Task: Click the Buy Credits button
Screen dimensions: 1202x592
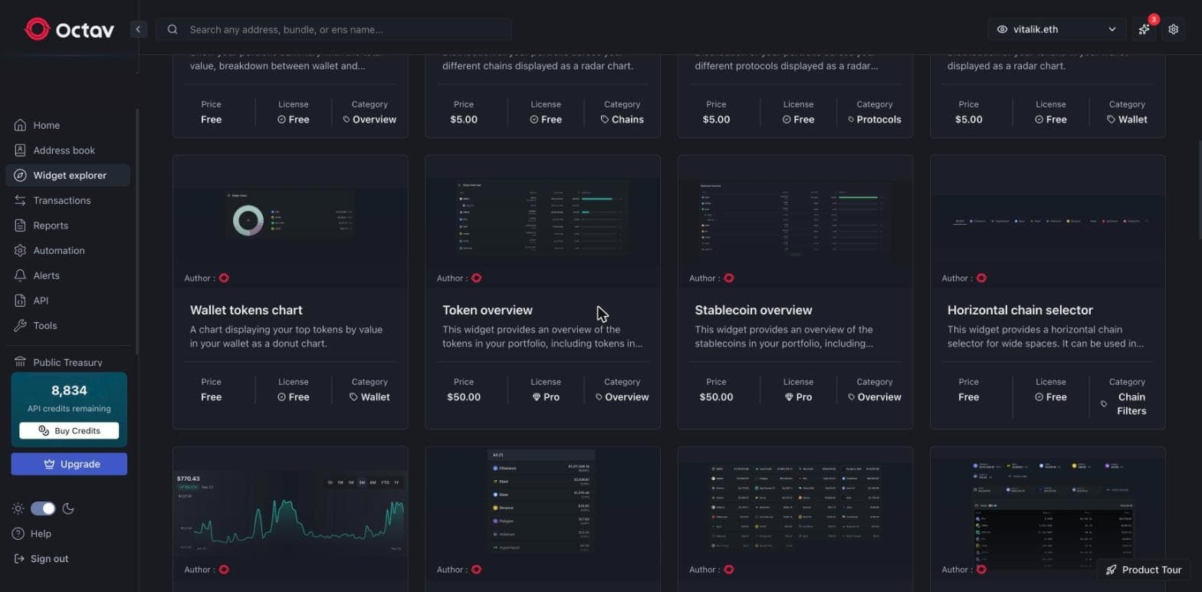Action: click(69, 430)
